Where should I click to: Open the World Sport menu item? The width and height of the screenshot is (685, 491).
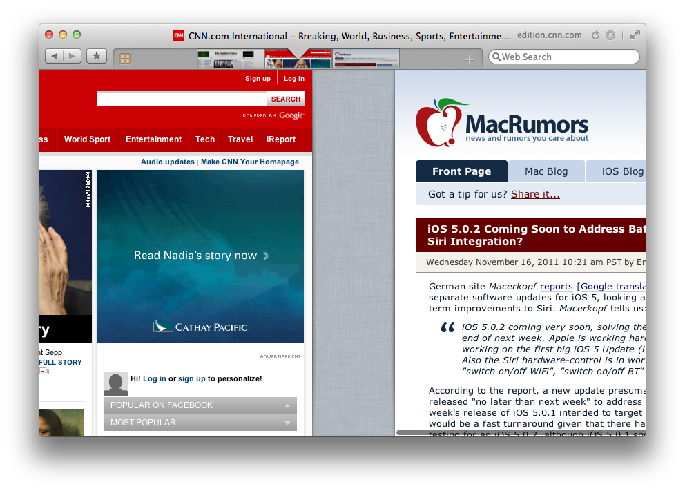click(x=88, y=139)
